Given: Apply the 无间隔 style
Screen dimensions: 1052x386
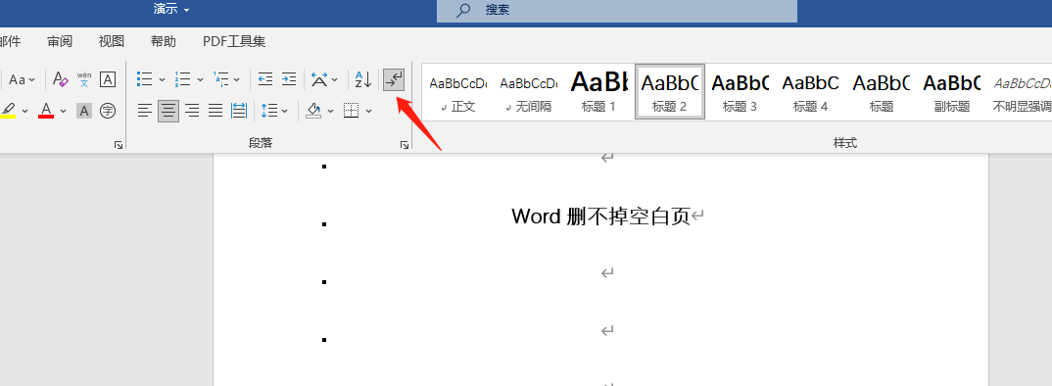Looking at the screenshot, I should click(x=529, y=93).
